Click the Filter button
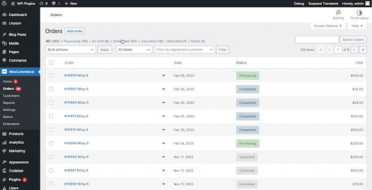Viewport: 372px width, 190px height. pyautogui.click(x=223, y=50)
